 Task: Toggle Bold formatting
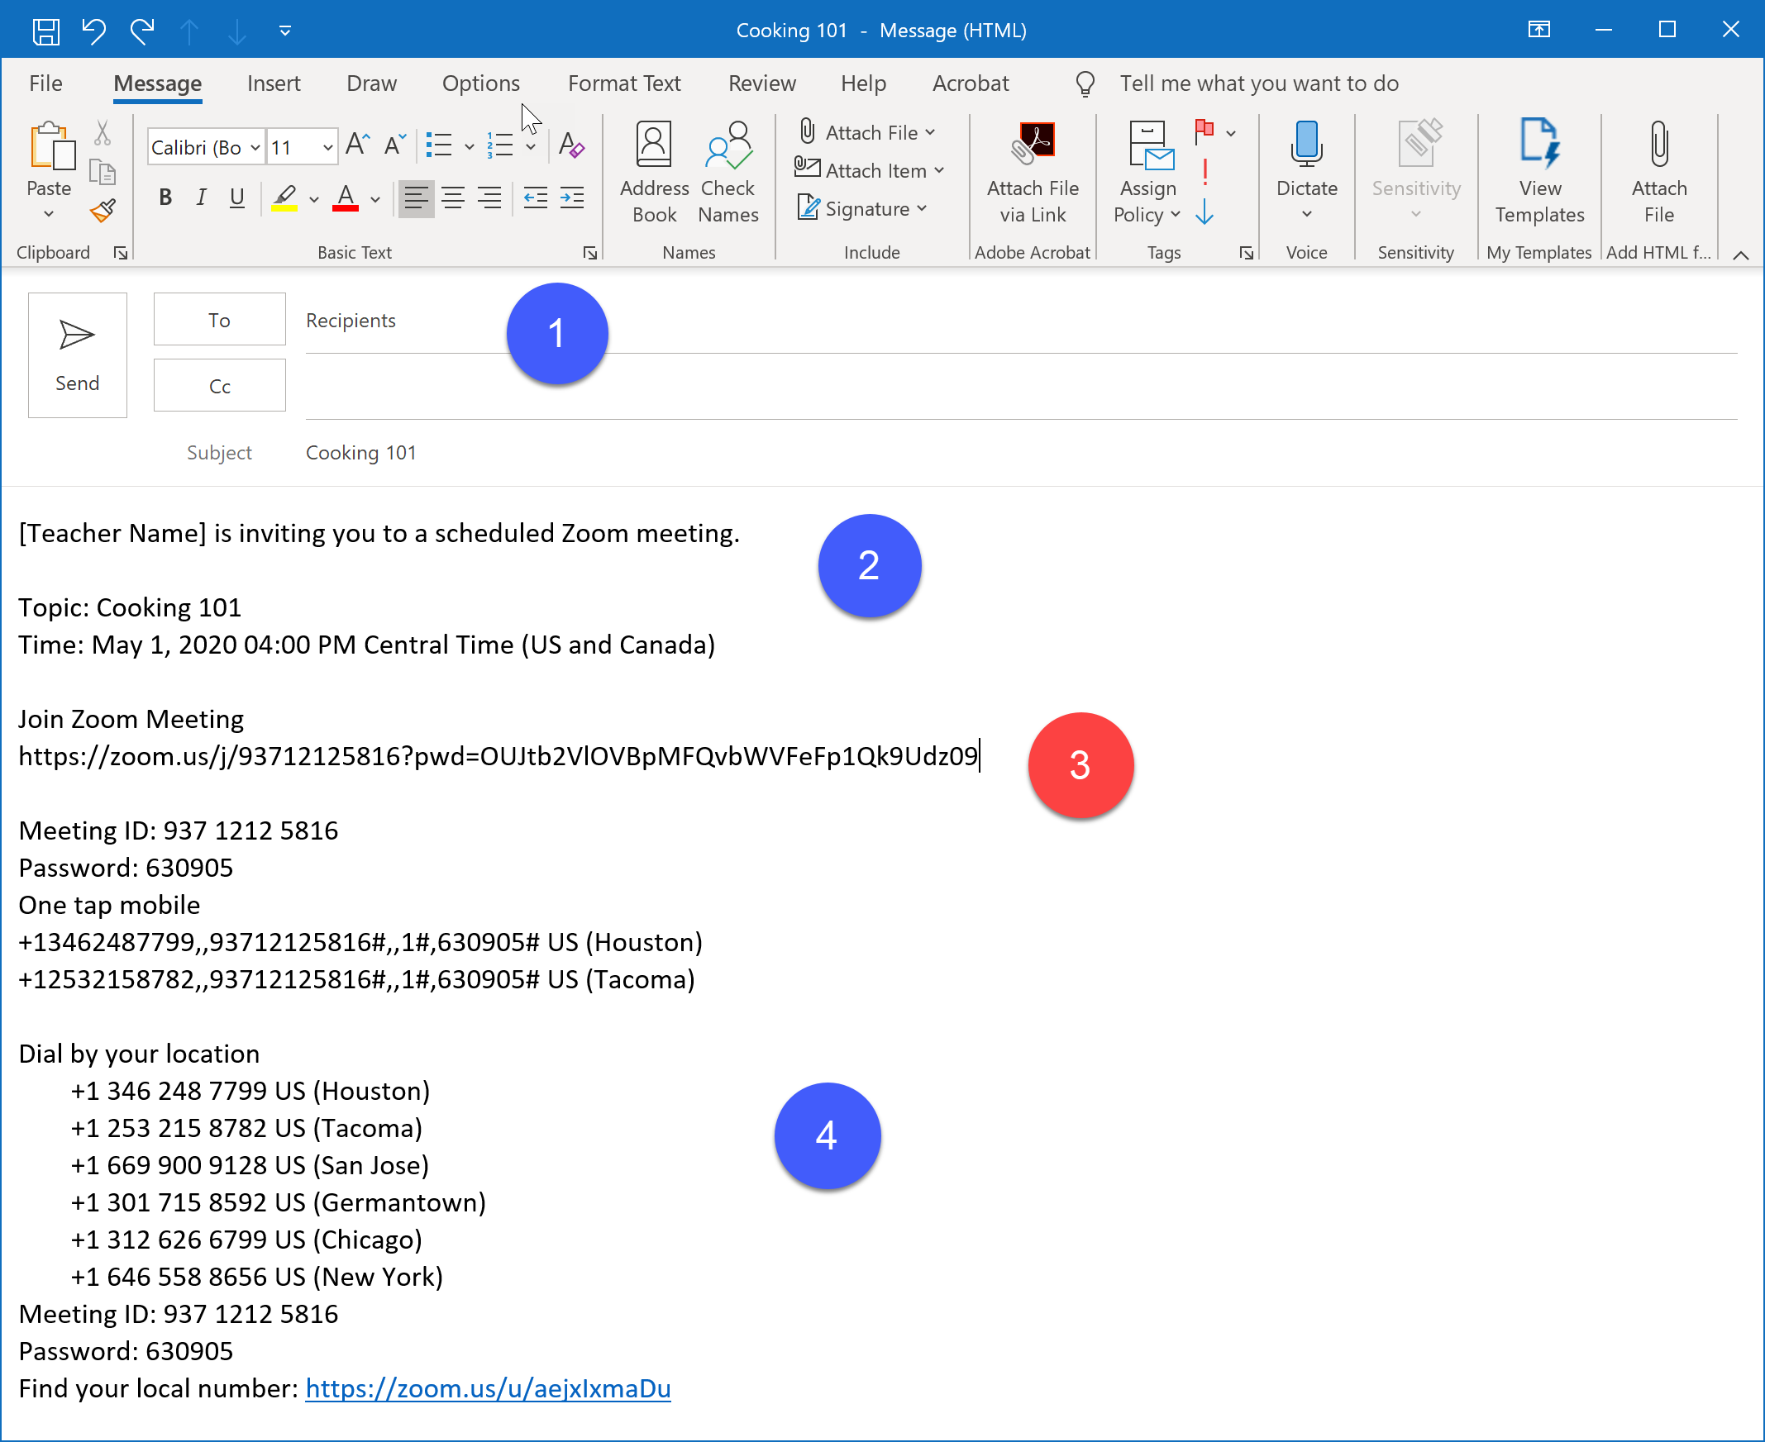(165, 198)
